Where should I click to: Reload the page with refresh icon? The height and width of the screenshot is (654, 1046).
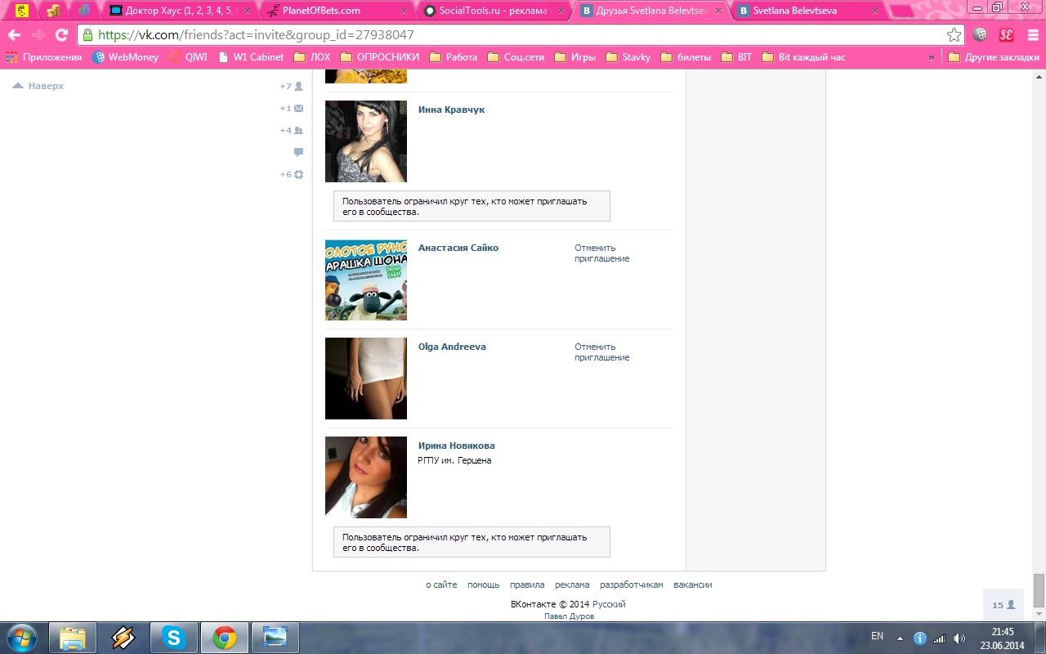point(61,35)
